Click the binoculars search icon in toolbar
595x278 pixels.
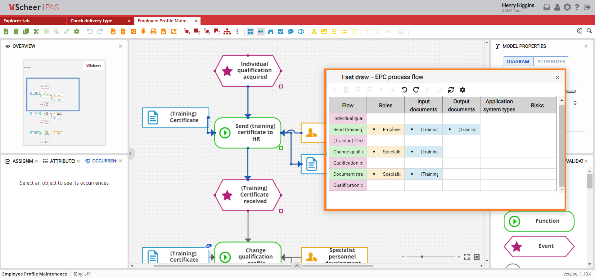(x=271, y=32)
